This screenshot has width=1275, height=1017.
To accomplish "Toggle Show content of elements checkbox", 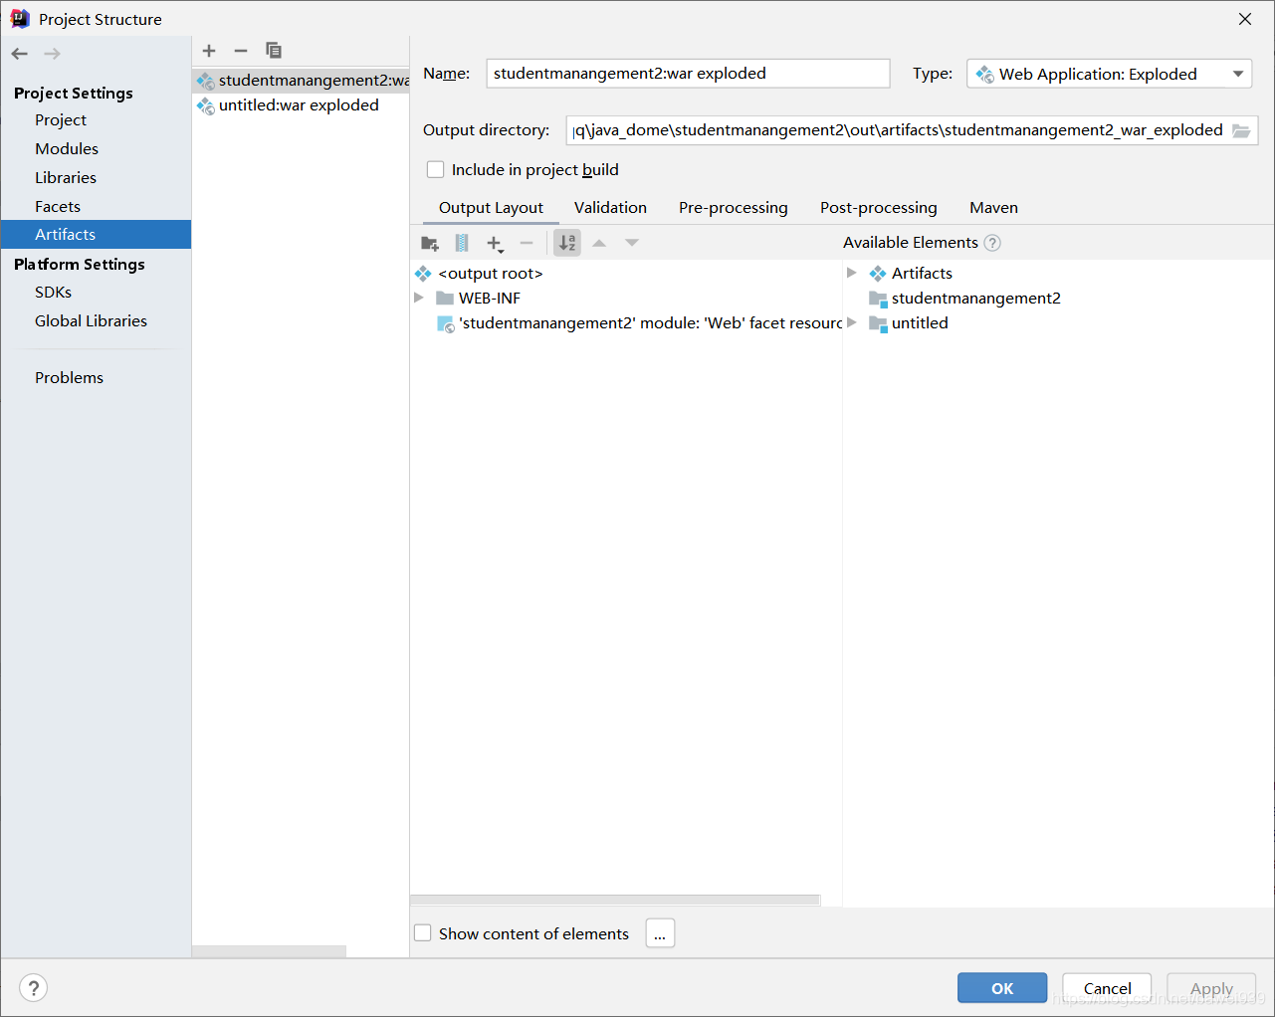I will click(423, 933).
